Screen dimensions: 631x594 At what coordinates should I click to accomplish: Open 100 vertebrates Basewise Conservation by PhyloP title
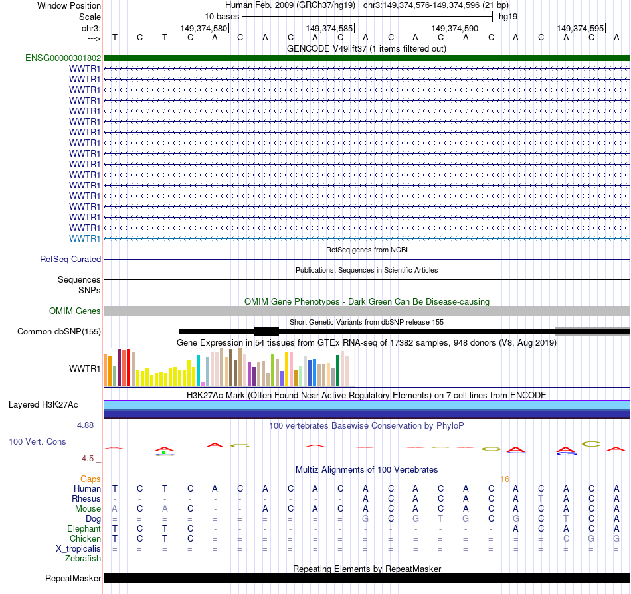click(x=366, y=425)
